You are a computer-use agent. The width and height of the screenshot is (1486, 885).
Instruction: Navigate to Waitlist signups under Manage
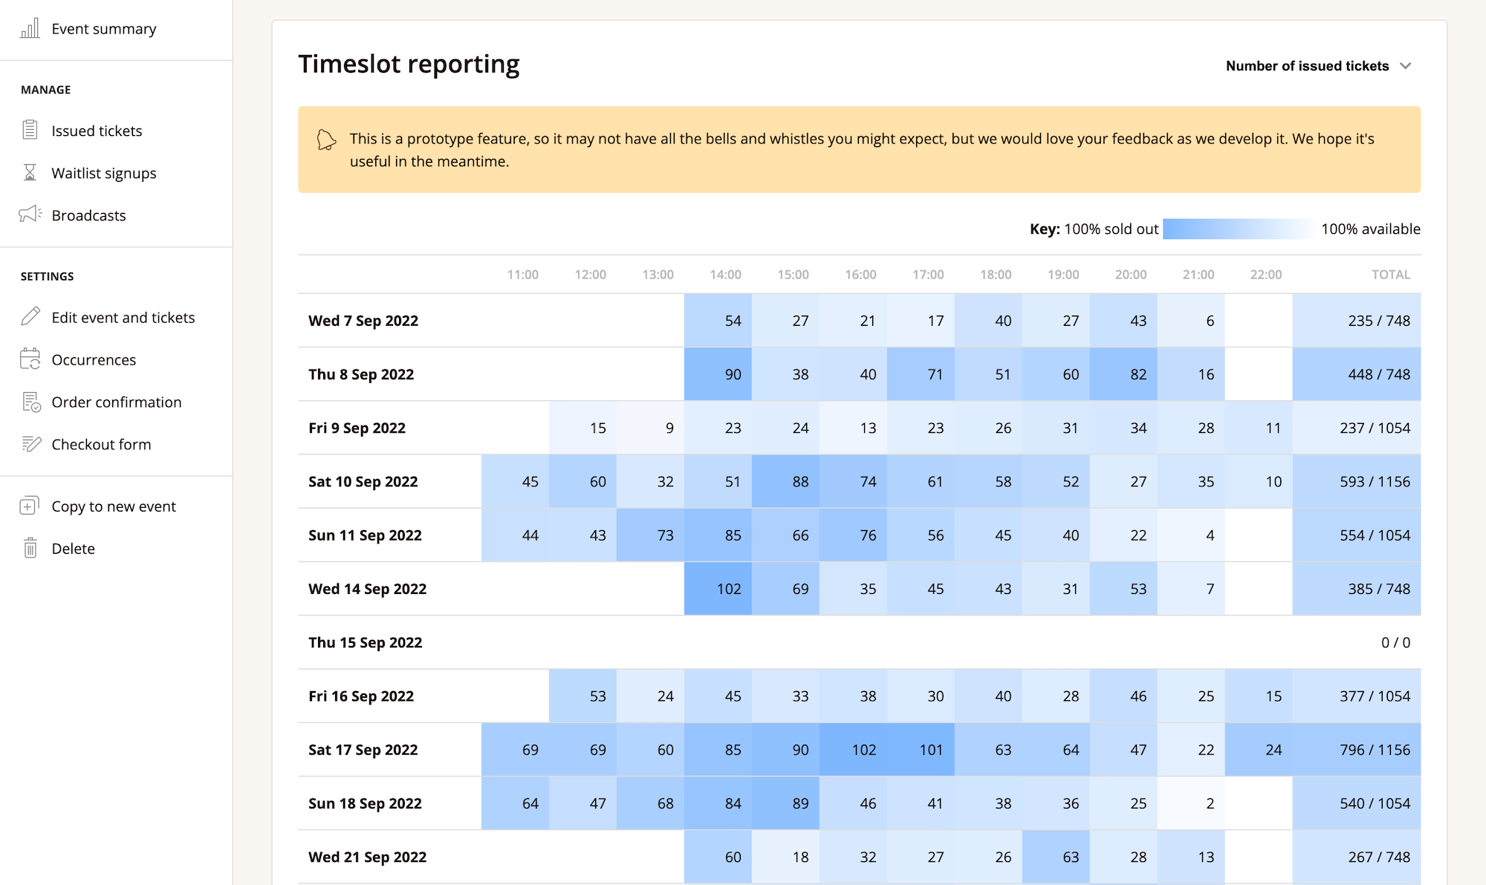click(104, 172)
